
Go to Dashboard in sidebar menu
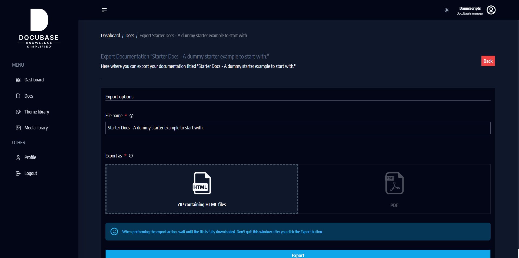tap(34, 80)
